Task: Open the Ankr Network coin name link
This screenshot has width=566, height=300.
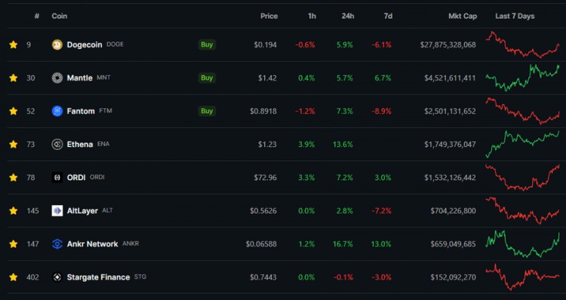Action: coord(92,243)
